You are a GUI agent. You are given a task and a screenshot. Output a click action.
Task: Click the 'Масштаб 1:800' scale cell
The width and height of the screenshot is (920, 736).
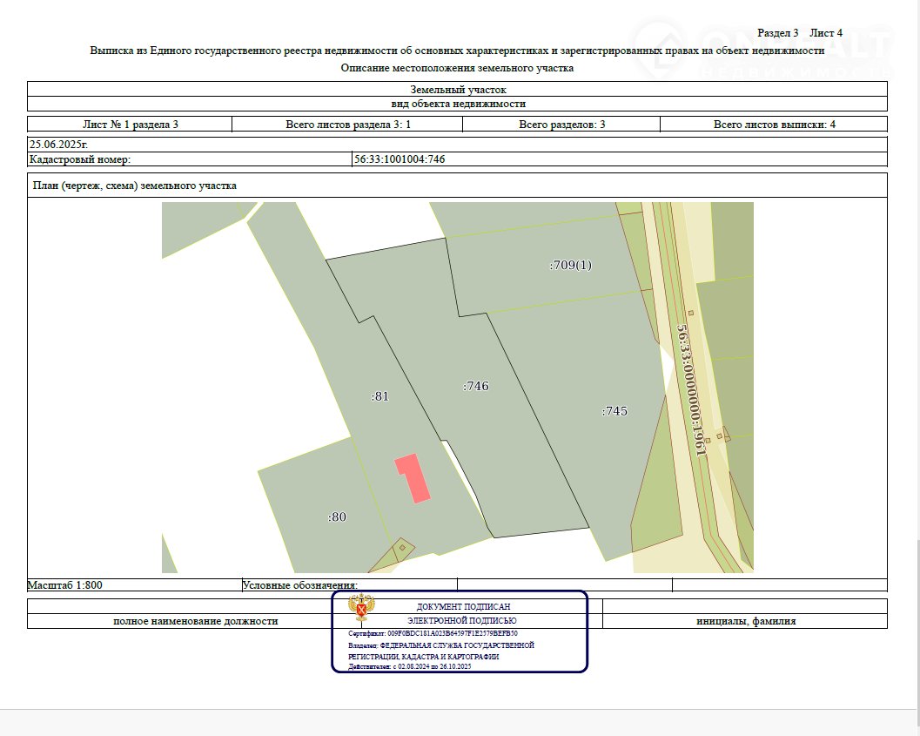[x=65, y=585]
